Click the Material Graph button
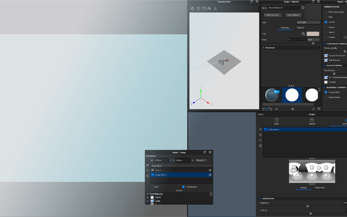The width and height of the screenshot is (347, 217). tap(273, 15)
